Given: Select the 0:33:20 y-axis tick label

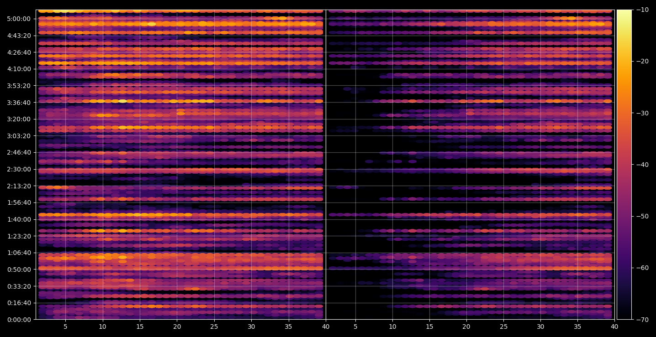Looking at the screenshot, I should point(19,286).
